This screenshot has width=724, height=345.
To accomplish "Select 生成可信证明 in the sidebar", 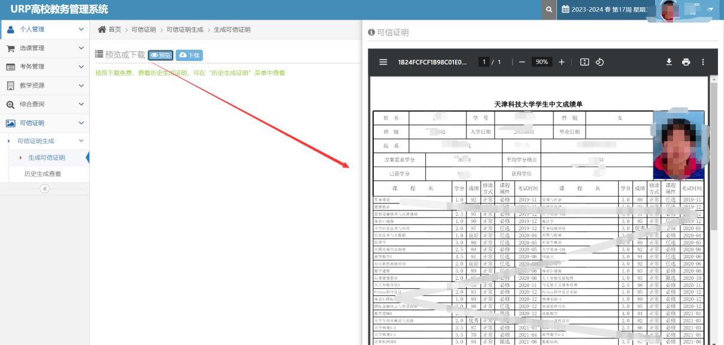I will pyautogui.click(x=47, y=158).
